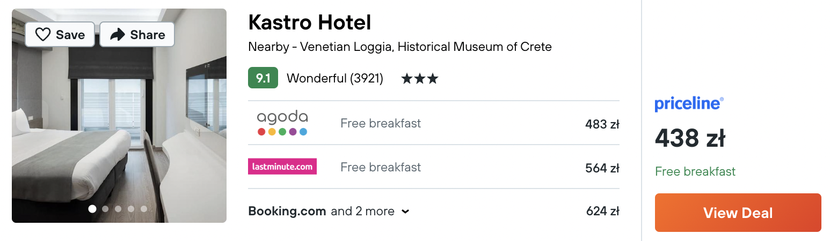Image resolution: width=830 pixels, height=241 pixels.
Task: Select the first photo carousel dot
Action: (x=92, y=209)
